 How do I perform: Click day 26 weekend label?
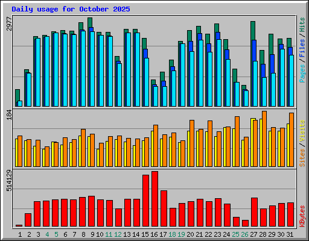[x=244, y=234]
